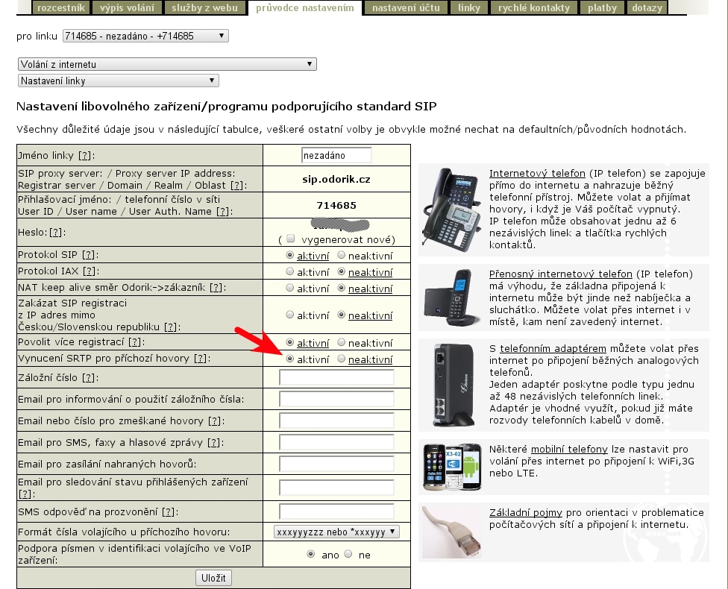728x589 pixels.
Task: Check the vygenerovat nové password checkbox
Action: pyautogui.click(x=291, y=239)
